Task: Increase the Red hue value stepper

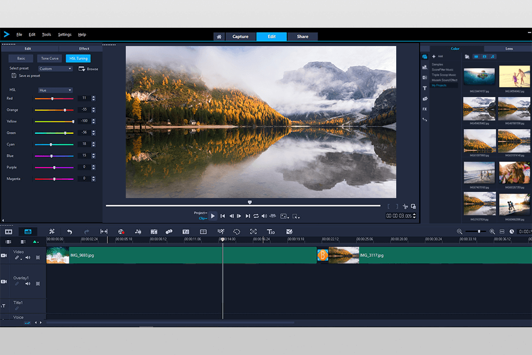Action: point(93,97)
